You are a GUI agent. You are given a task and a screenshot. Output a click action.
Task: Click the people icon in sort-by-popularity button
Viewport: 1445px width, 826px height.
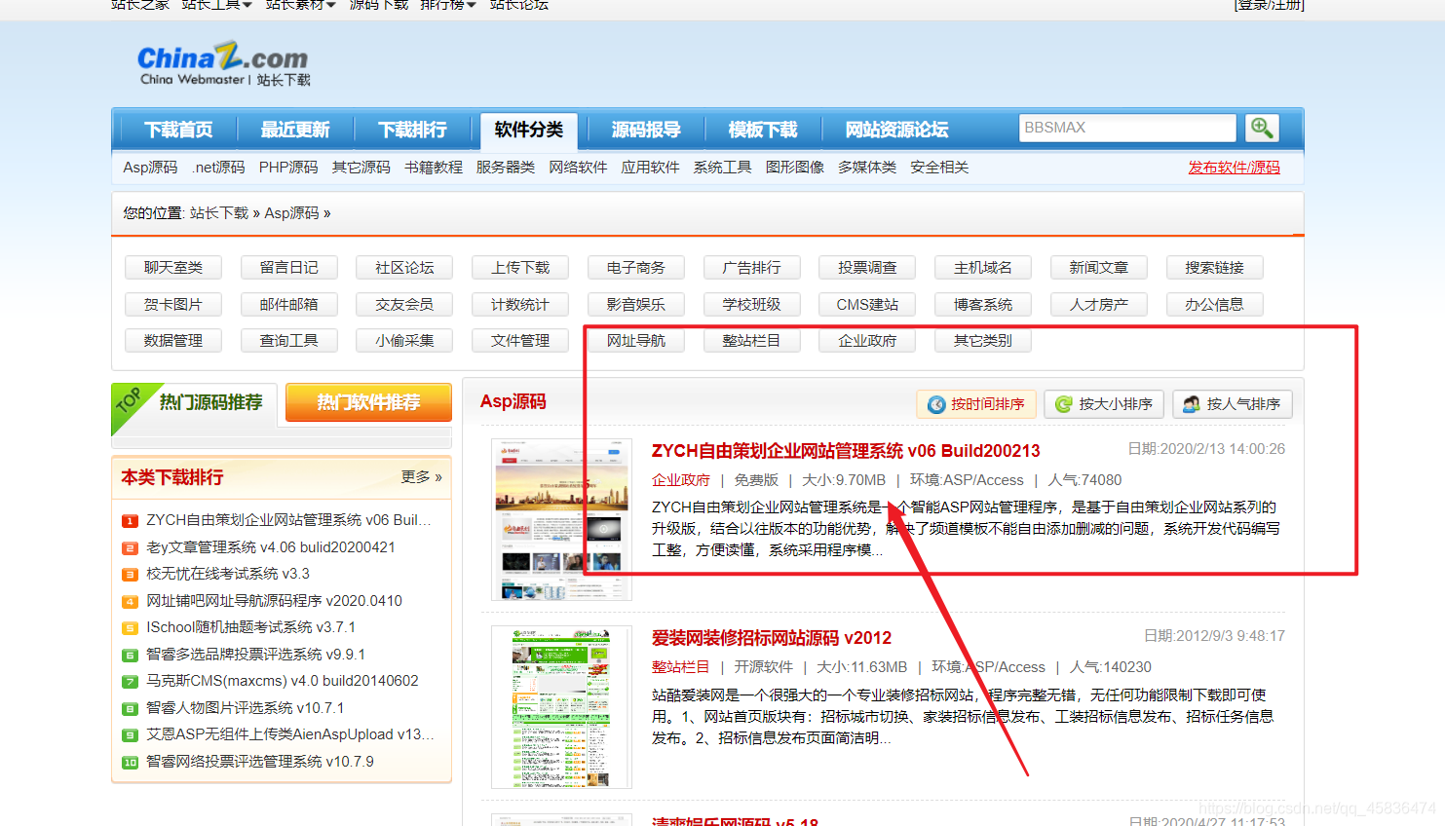(1192, 404)
